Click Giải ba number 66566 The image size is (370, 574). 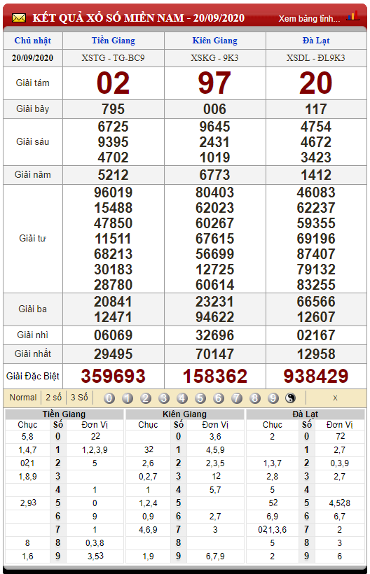(316, 302)
